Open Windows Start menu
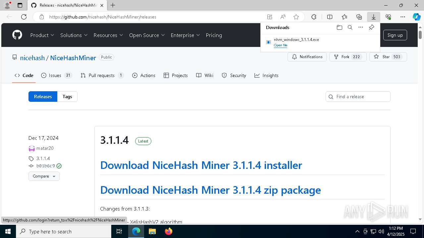Viewport: 424px width, 238px height. [8, 231]
